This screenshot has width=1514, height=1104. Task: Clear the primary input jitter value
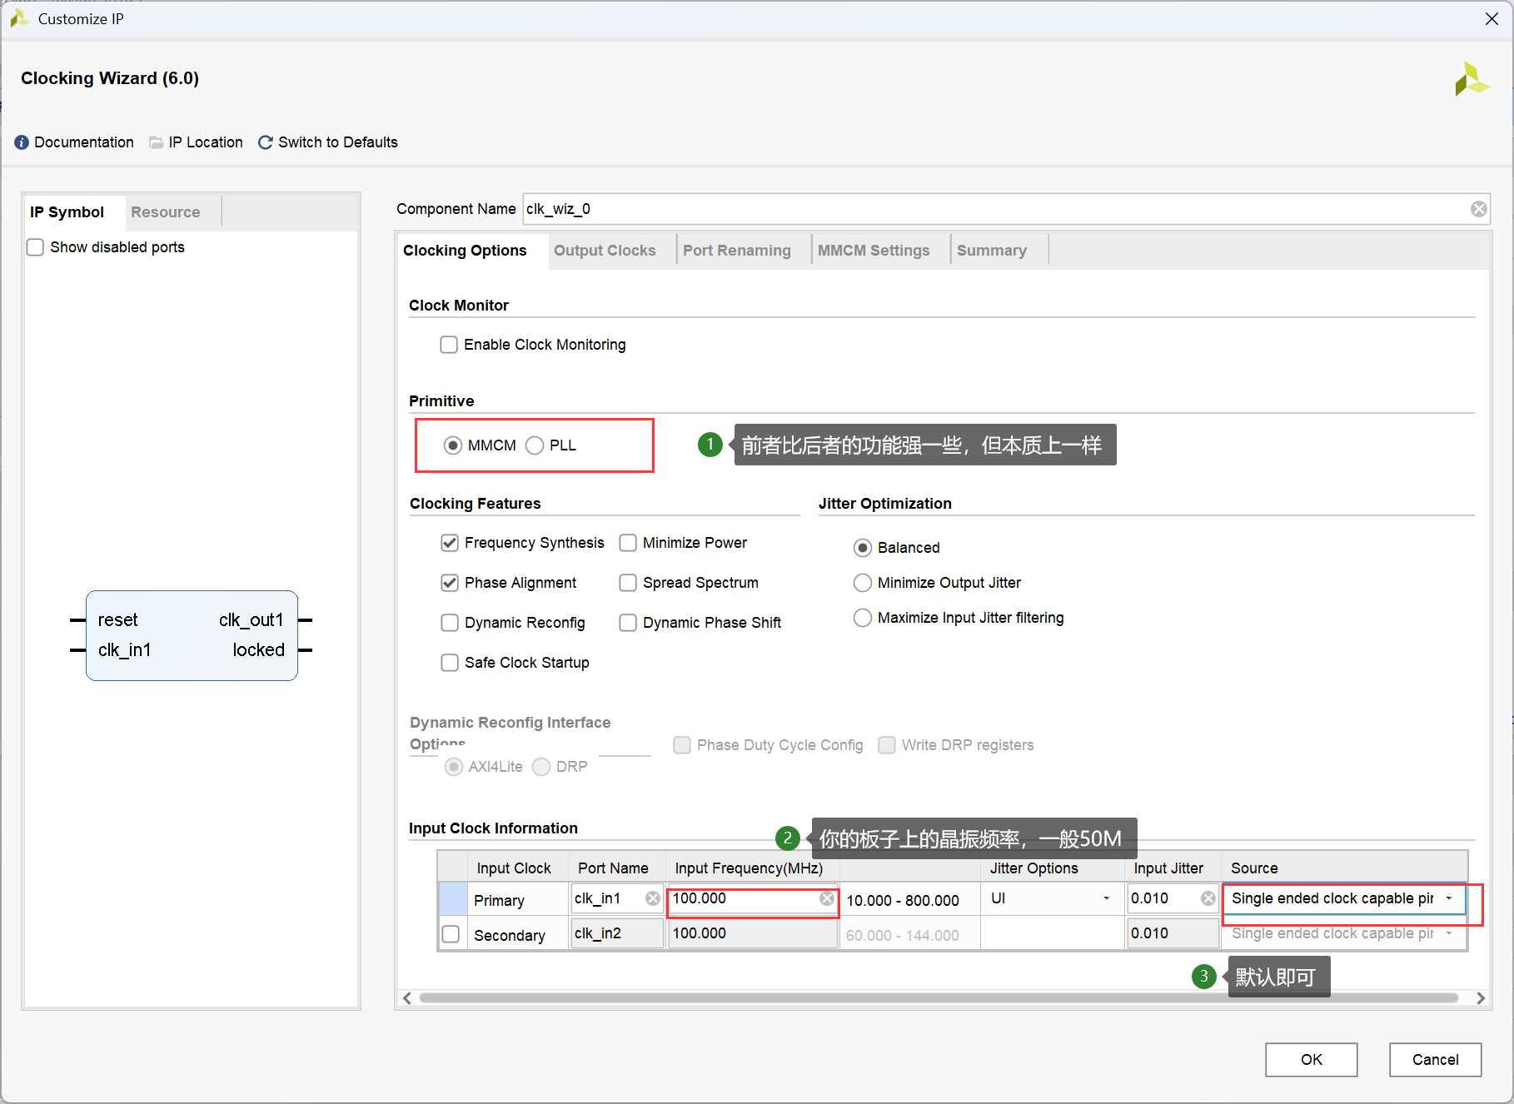(1208, 898)
